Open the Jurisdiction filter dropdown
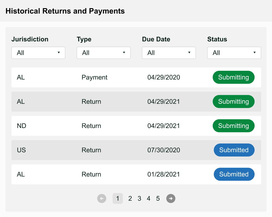 (38, 53)
